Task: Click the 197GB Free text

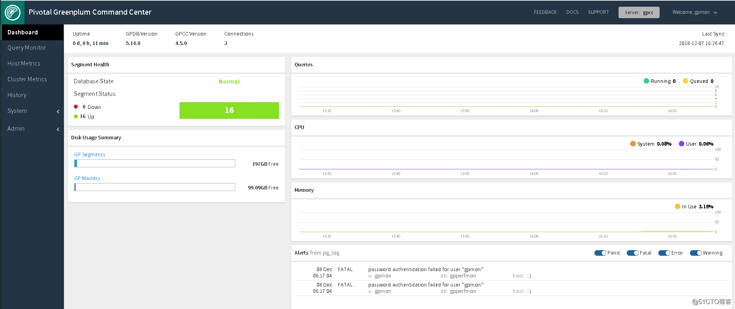Action: pos(265,164)
